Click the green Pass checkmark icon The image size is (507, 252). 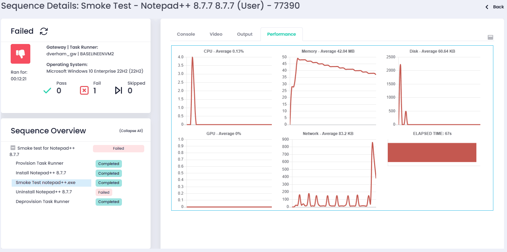(x=47, y=90)
